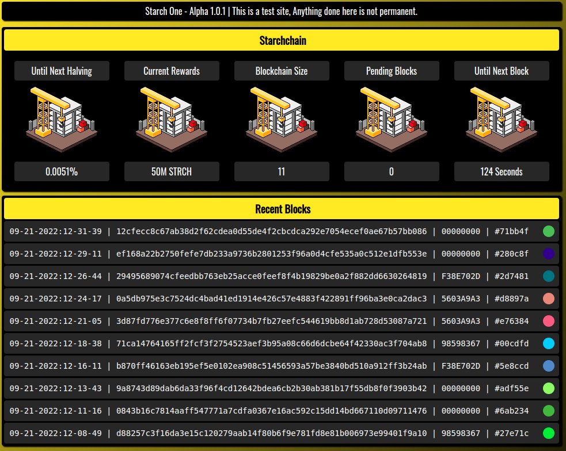This screenshot has width=566, height=451.
Task: Click the mining rig icon under Blockchain Size
Action: click(x=282, y=120)
